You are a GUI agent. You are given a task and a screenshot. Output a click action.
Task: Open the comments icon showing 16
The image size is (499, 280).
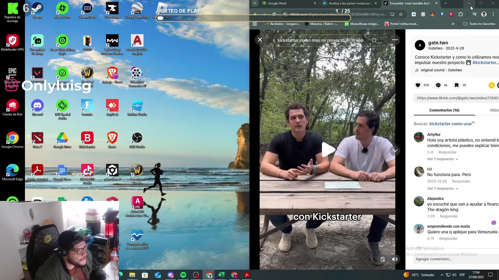click(438, 85)
